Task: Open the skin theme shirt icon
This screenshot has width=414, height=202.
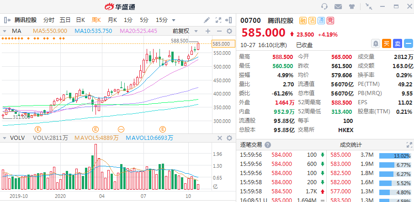Action: click(352, 6)
